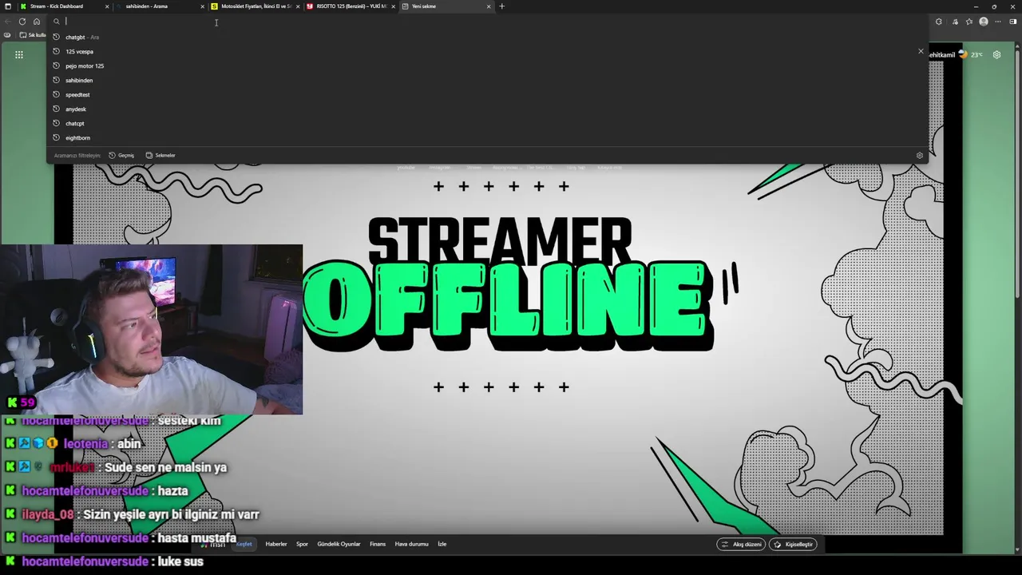Switch to the sahibinden - Arama tab
This screenshot has width=1022, height=575.
[x=160, y=6]
